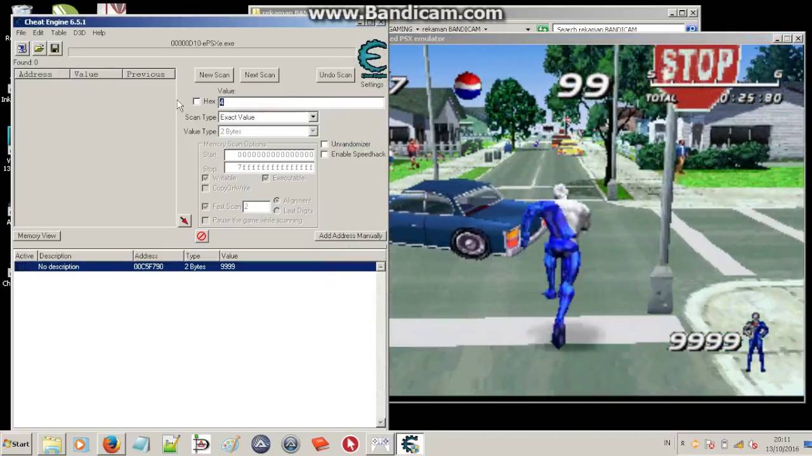Viewport: 812px width, 456px height.
Task: Open Memory View
Action: point(37,236)
